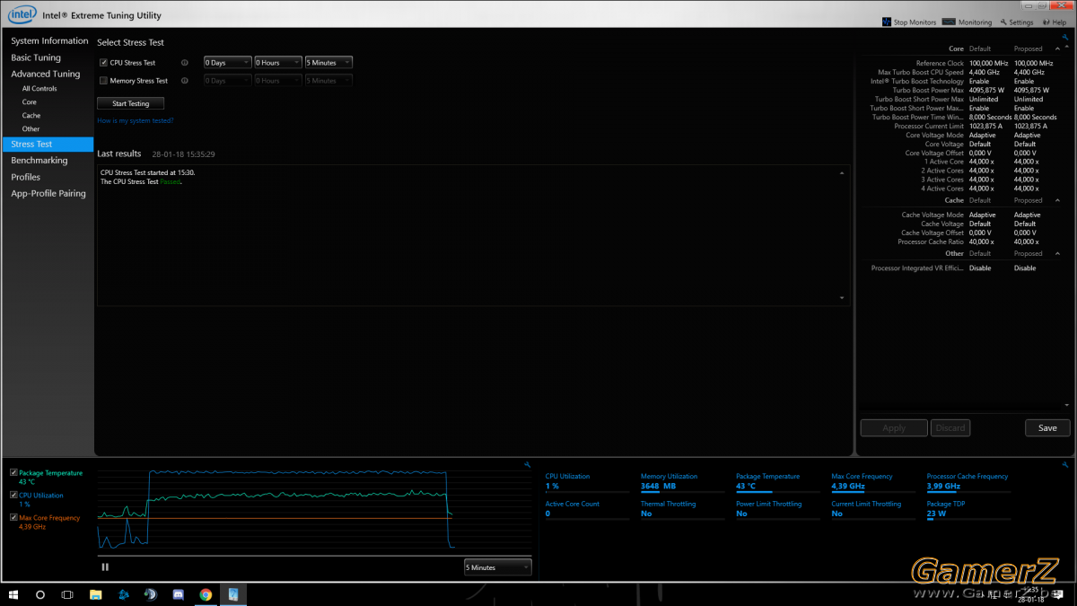Open CPU stress test Days dropdown

coord(227,63)
